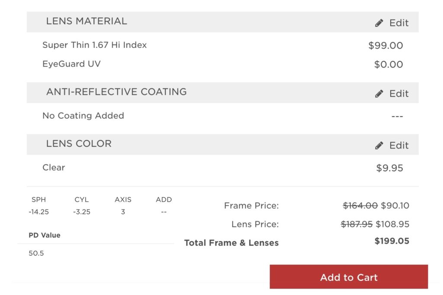
Task: Select the Super Thin 1.67 Hi Index entry
Action: pos(94,45)
